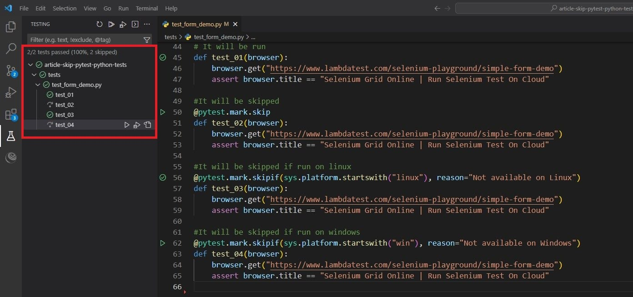Collapse the tests folder node
Viewport: 633px width, 297px height.
pos(34,75)
